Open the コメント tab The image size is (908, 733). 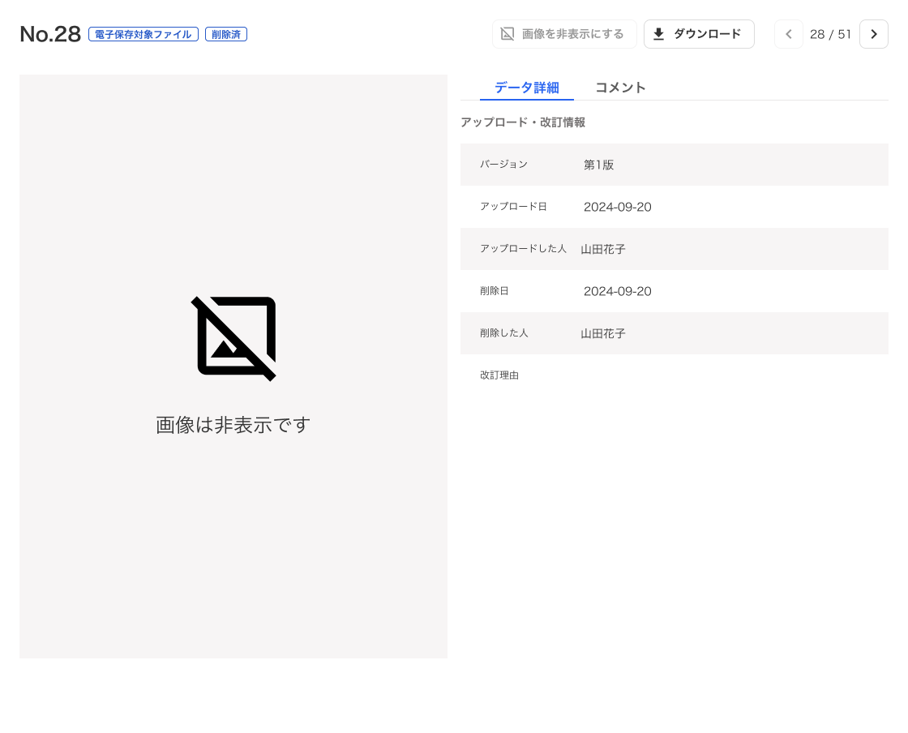click(620, 88)
